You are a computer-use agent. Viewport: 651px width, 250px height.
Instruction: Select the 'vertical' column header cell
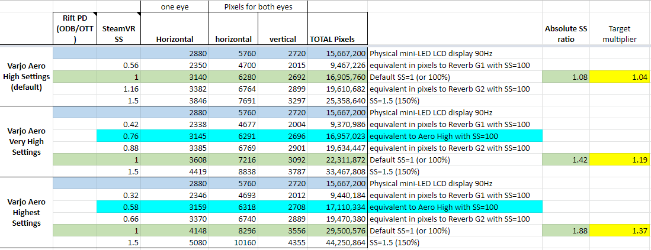coord(283,28)
